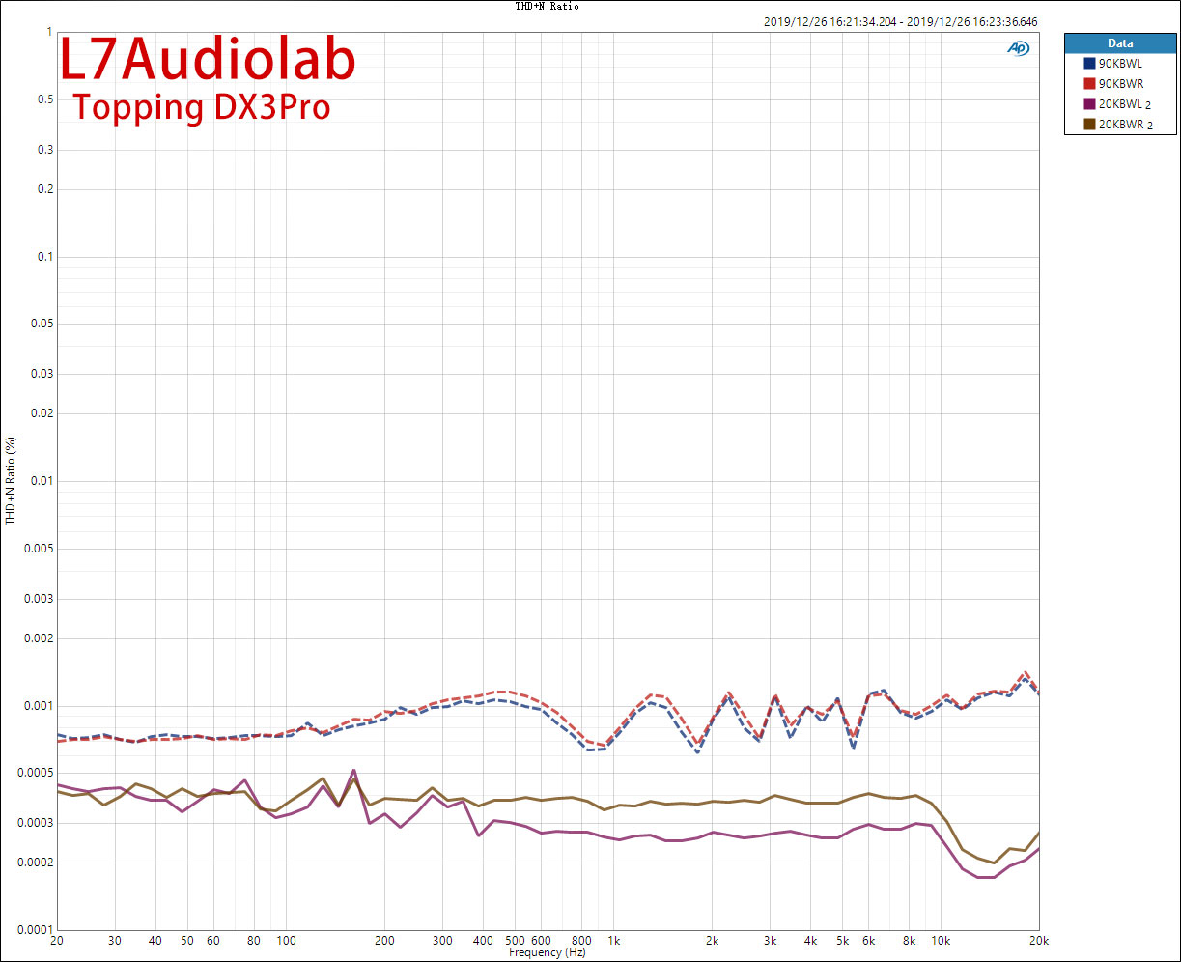The height and width of the screenshot is (962, 1181).
Task: Click the 2019/12/26 measurement timestamp text
Action: [901, 21]
